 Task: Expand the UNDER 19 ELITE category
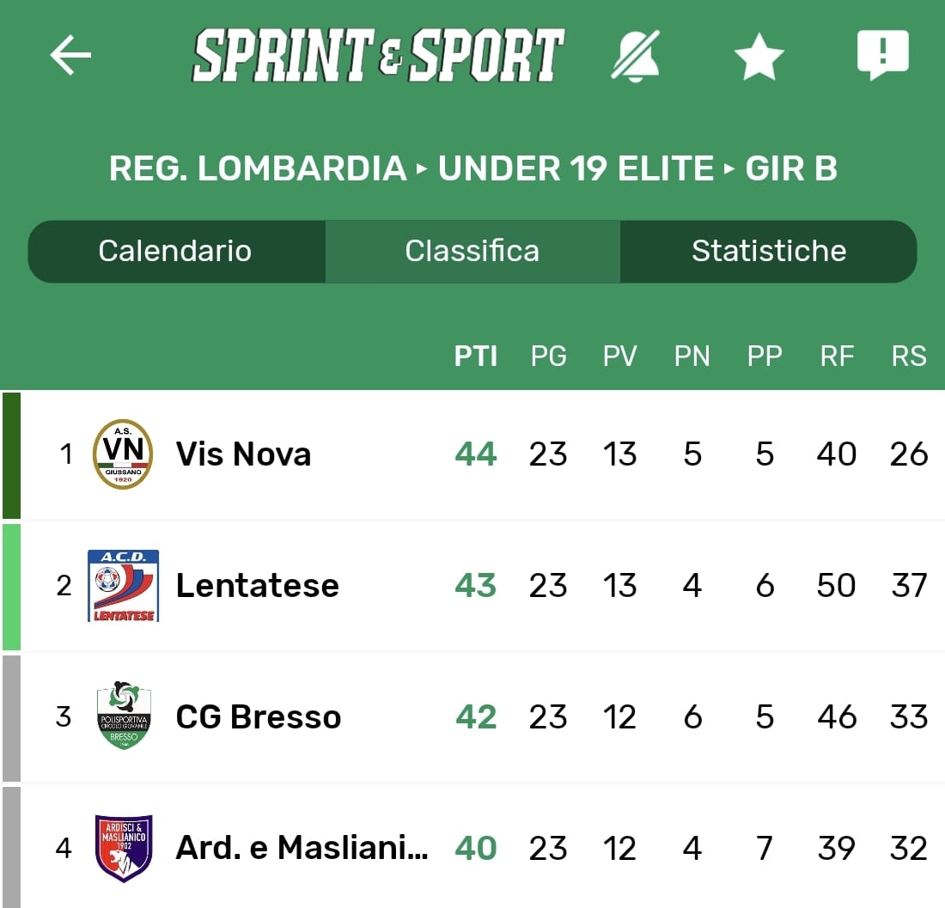pyautogui.click(x=576, y=168)
